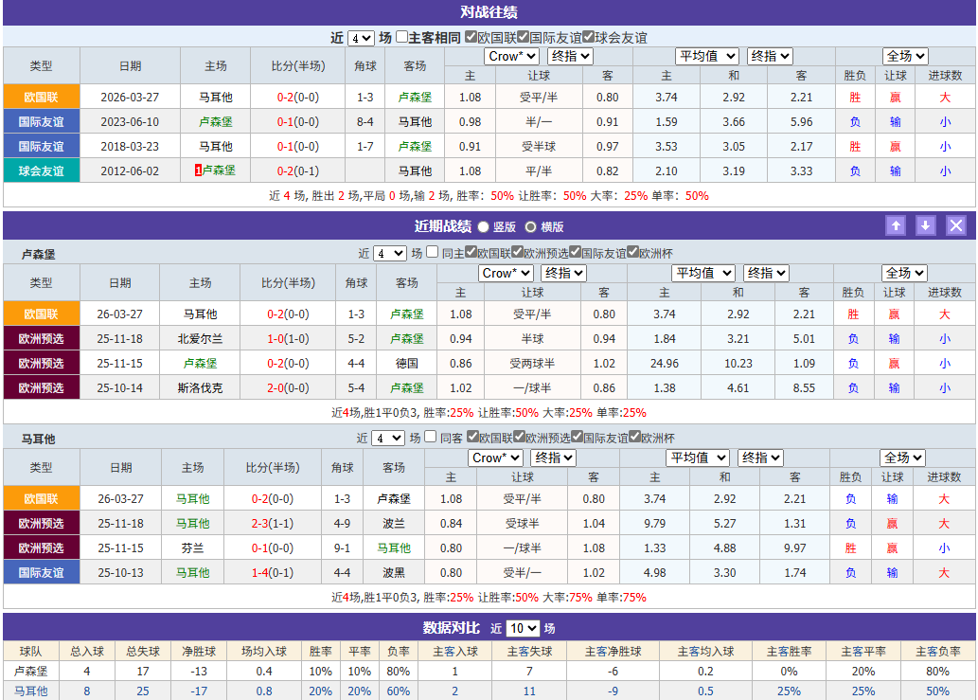Viewport: 978px width, 700px height.
Task: Open the Crow* bookmaker dropdown
Action: point(511,56)
